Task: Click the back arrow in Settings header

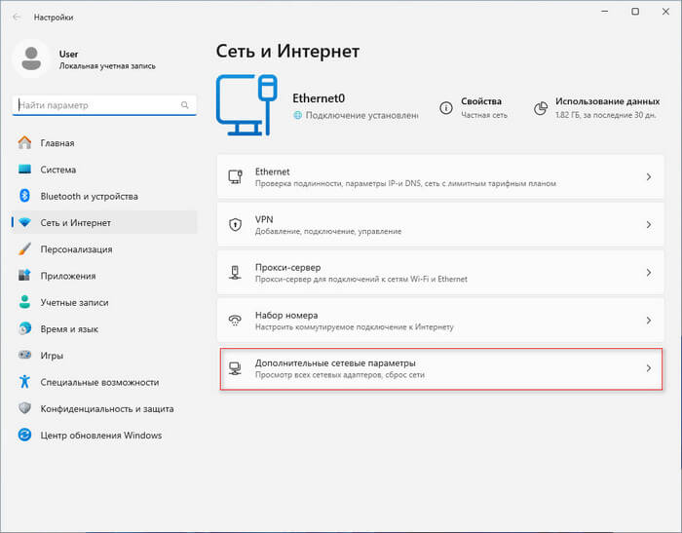Action: [19, 18]
